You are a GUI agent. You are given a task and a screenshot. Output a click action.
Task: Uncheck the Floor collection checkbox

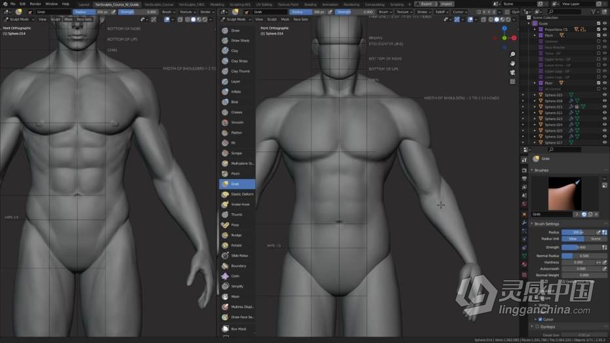(598, 83)
